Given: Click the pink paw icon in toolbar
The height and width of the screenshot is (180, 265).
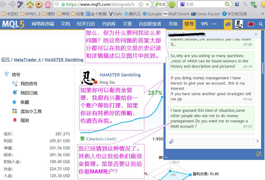Looking at the screenshot, I should pyautogui.click(x=48, y=4).
